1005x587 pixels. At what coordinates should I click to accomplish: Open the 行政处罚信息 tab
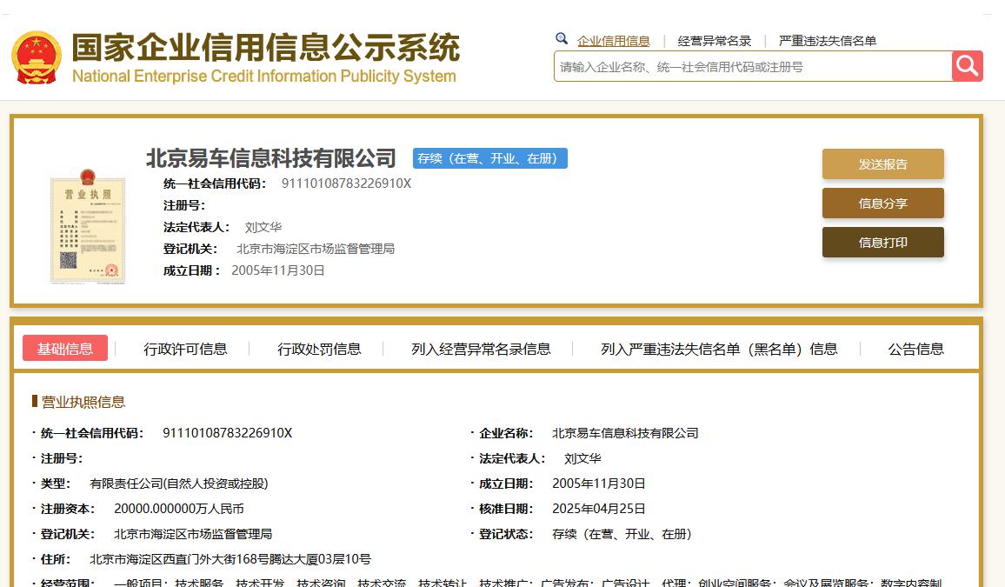(319, 349)
